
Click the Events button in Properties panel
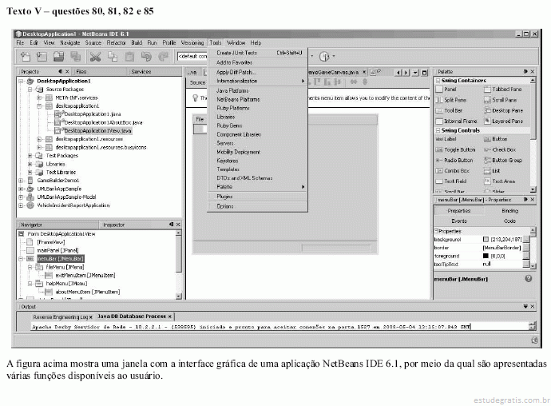(459, 221)
